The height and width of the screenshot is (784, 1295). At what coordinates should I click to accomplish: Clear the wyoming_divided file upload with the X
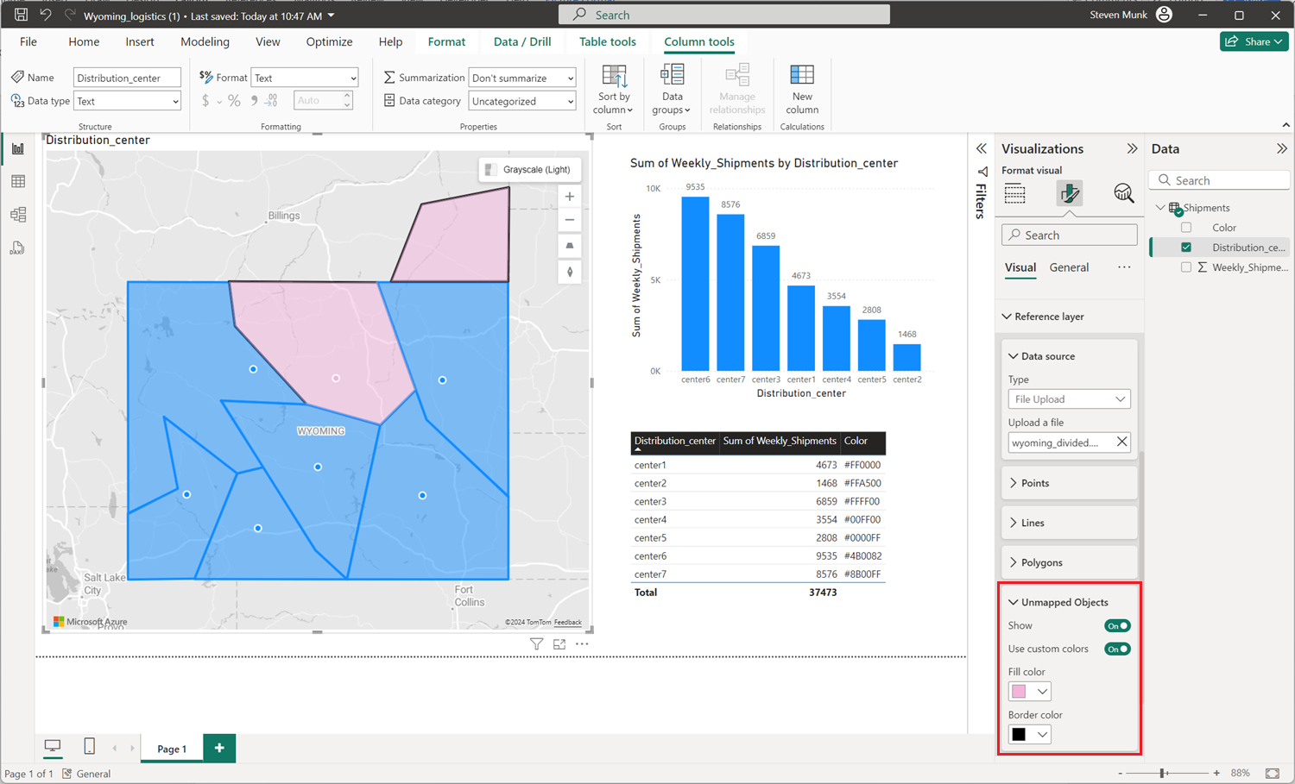point(1121,442)
